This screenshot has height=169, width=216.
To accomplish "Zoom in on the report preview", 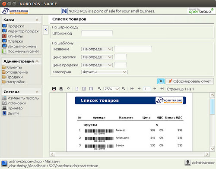I will [99, 89].
